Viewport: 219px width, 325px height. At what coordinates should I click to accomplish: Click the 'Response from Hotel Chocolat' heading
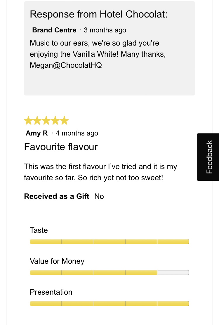pos(99,14)
